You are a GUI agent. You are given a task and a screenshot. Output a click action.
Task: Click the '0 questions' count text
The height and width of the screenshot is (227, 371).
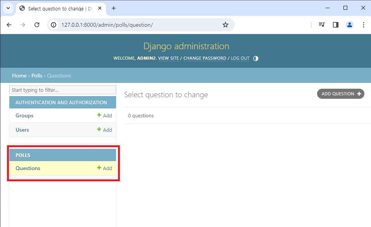tap(141, 115)
